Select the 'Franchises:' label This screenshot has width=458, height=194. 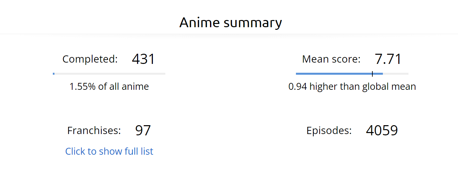point(94,130)
